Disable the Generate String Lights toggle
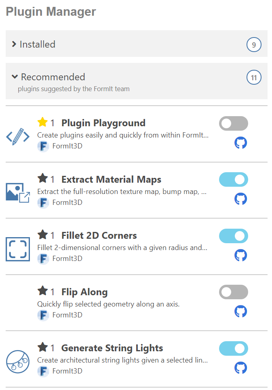 coord(234,348)
